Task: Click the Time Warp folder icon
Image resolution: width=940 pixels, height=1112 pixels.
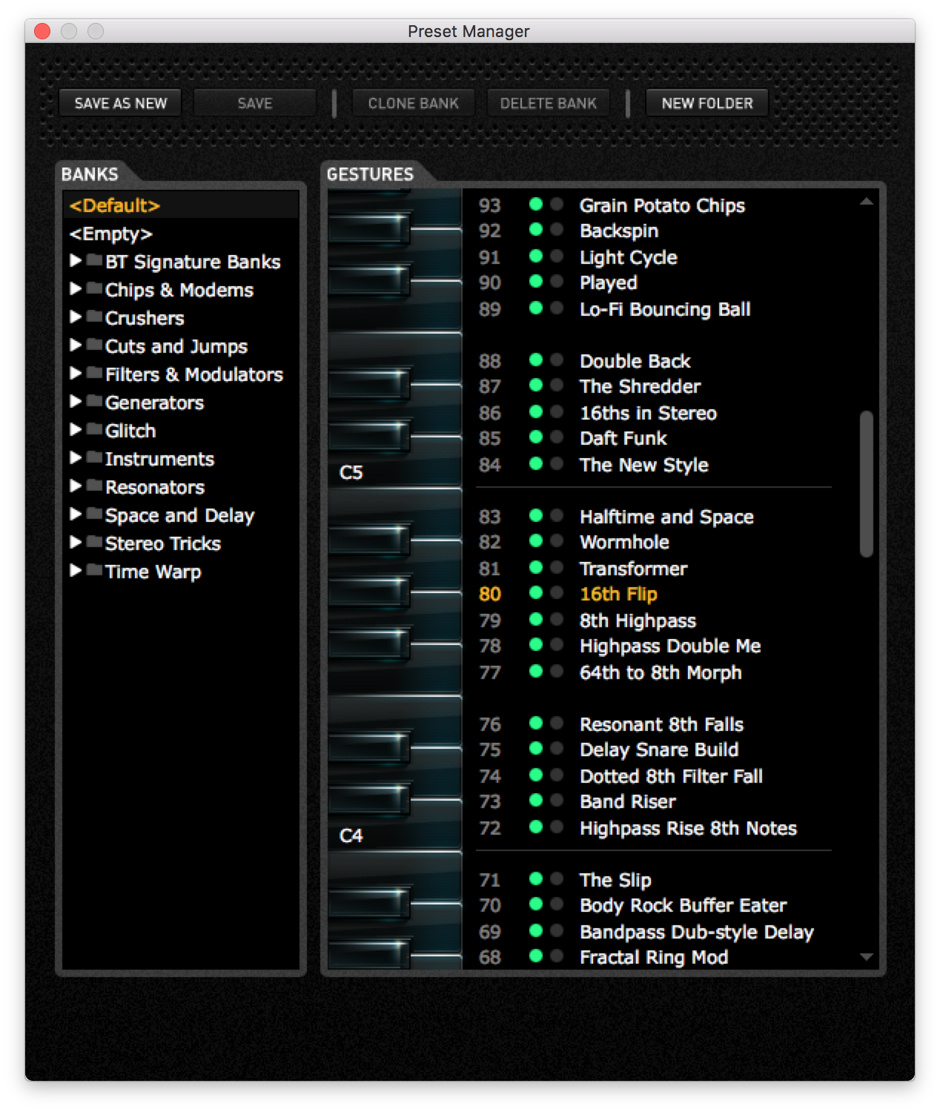Action: point(94,570)
